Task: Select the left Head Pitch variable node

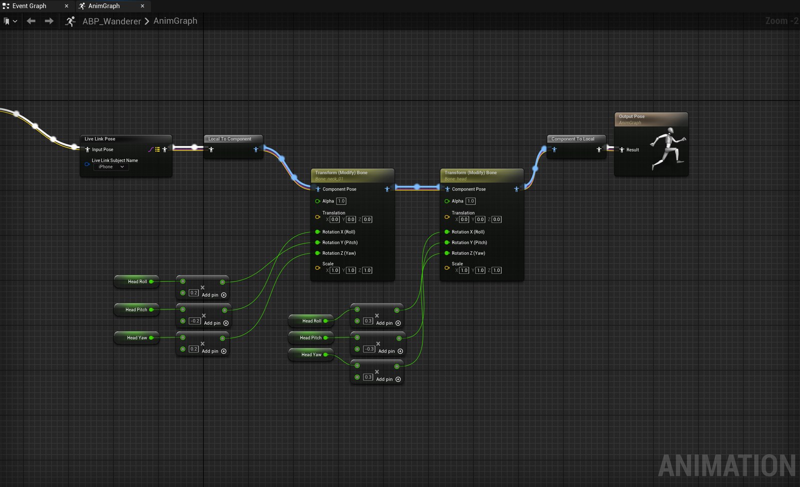Action: click(136, 310)
